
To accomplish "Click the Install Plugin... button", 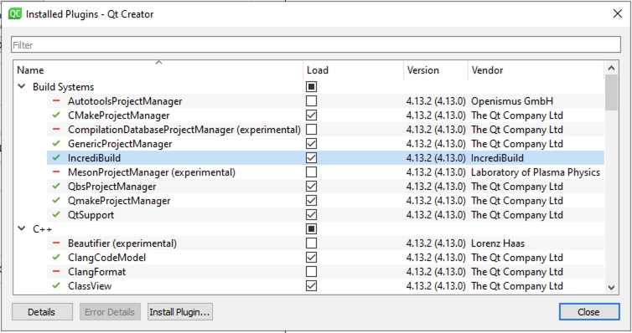I will pyautogui.click(x=179, y=312).
